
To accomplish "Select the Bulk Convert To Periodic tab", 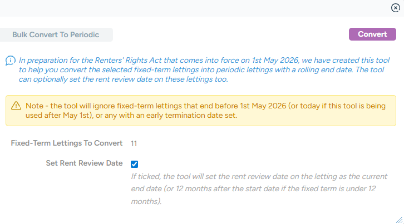I will 56,35.
